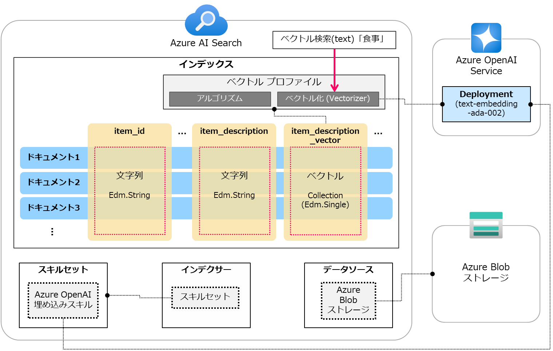Select the item_id column header
The width and height of the screenshot is (553, 351).
click(130, 131)
